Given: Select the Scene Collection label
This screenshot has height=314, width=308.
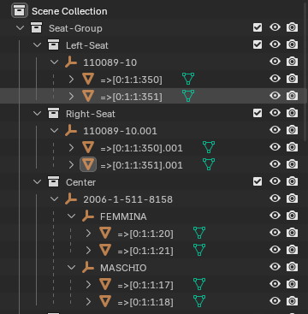Looking at the screenshot, I should (x=69, y=11).
